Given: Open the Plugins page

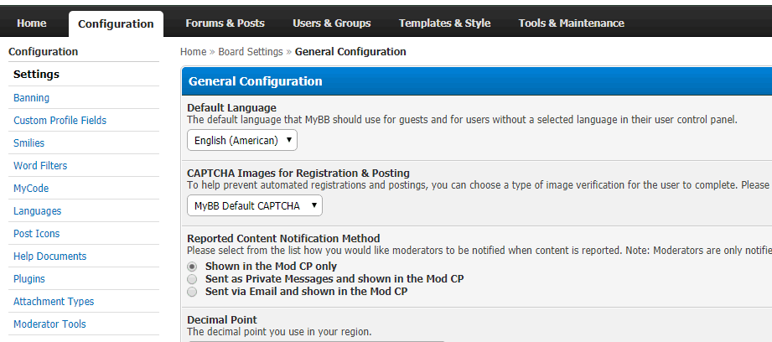Looking at the screenshot, I should (x=29, y=279).
